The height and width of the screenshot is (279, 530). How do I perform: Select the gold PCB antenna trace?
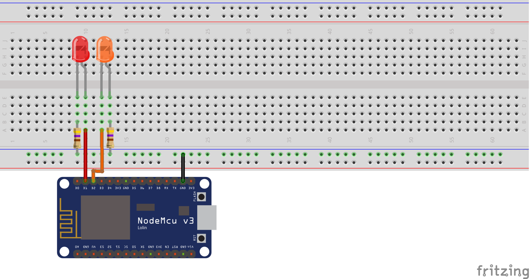pyautogui.click(x=70, y=218)
